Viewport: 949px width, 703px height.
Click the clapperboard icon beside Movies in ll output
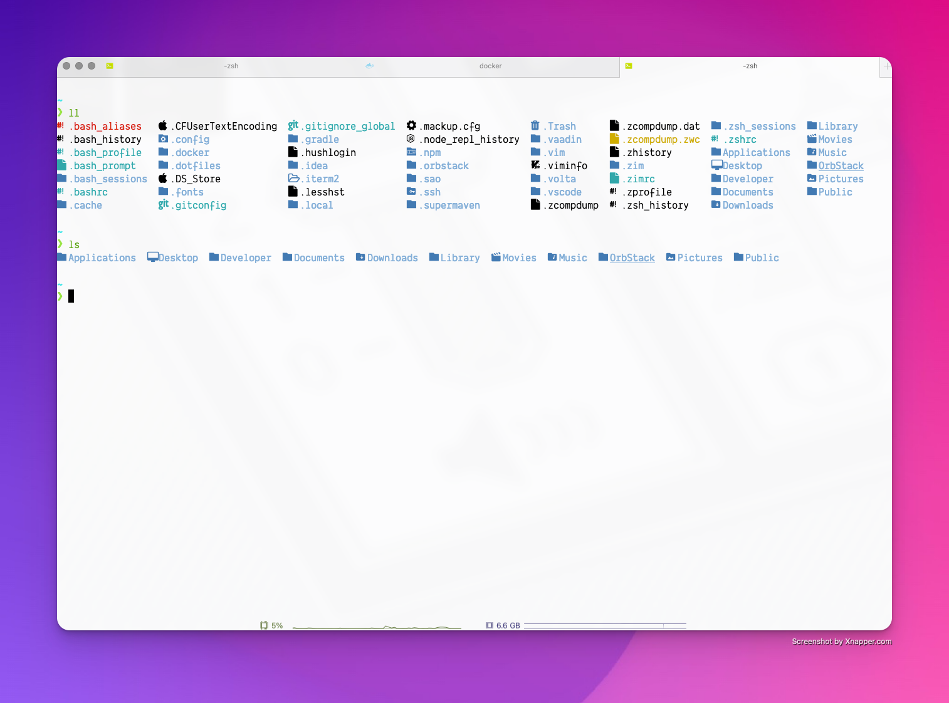click(x=812, y=138)
